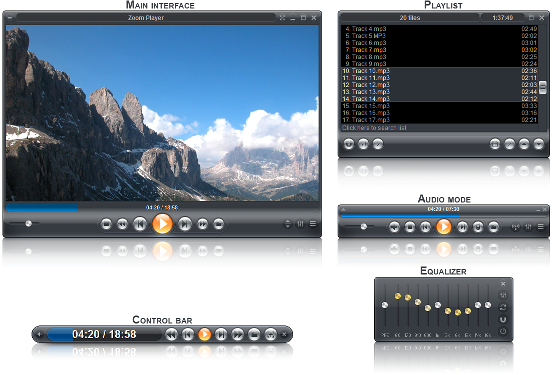Click fast forward button in main interface

coord(202,224)
